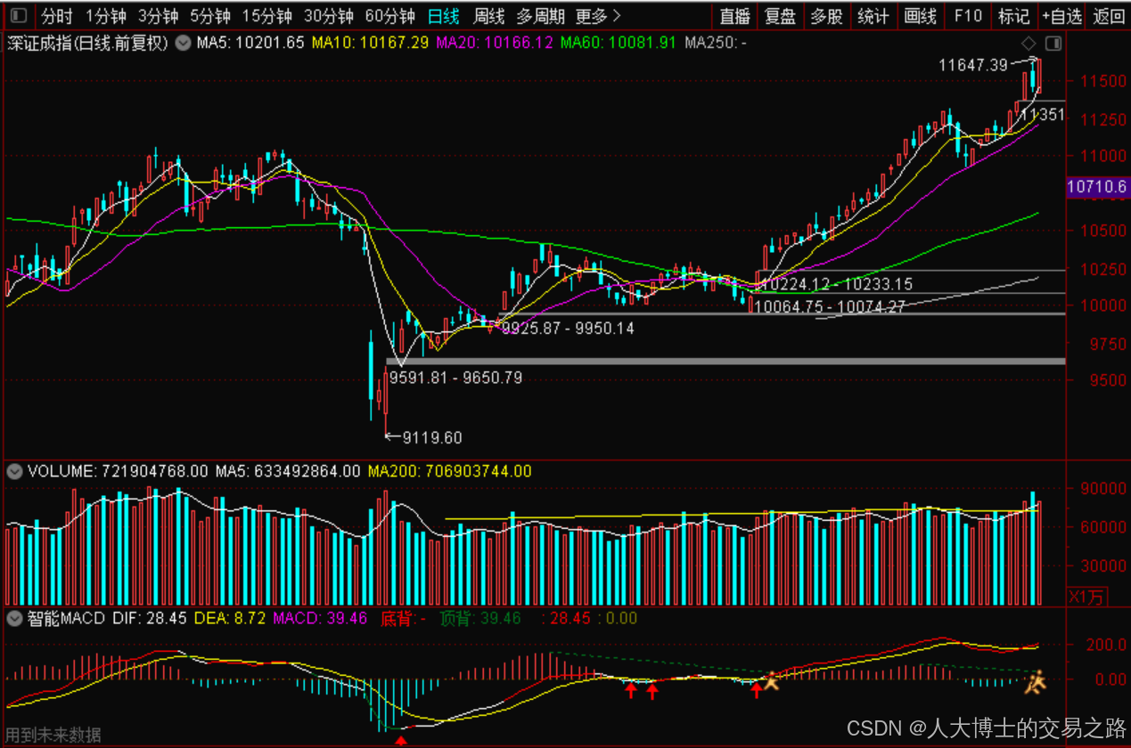1131x748 pixels.
Task: Click the volume MA5: 633492864.00 readout
Action: click(288, 470)
